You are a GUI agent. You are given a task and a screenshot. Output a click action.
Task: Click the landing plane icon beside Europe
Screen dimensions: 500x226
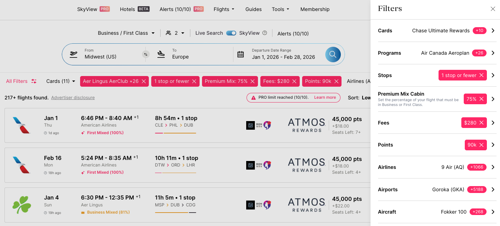point(161,54)
